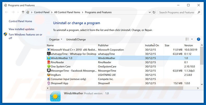The width and height of the screenshot is (206, 105).
Task: Click the MessengerTime program icon
Action: point(49,71)
